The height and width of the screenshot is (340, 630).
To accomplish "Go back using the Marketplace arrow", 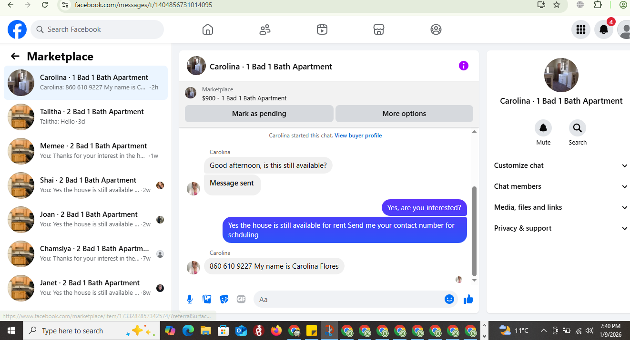I will (x=15, y=57).
